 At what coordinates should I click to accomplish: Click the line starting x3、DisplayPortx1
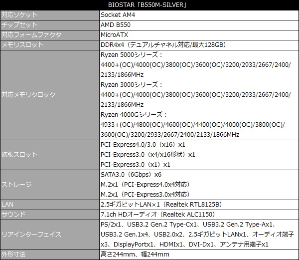tap(184, 245)
